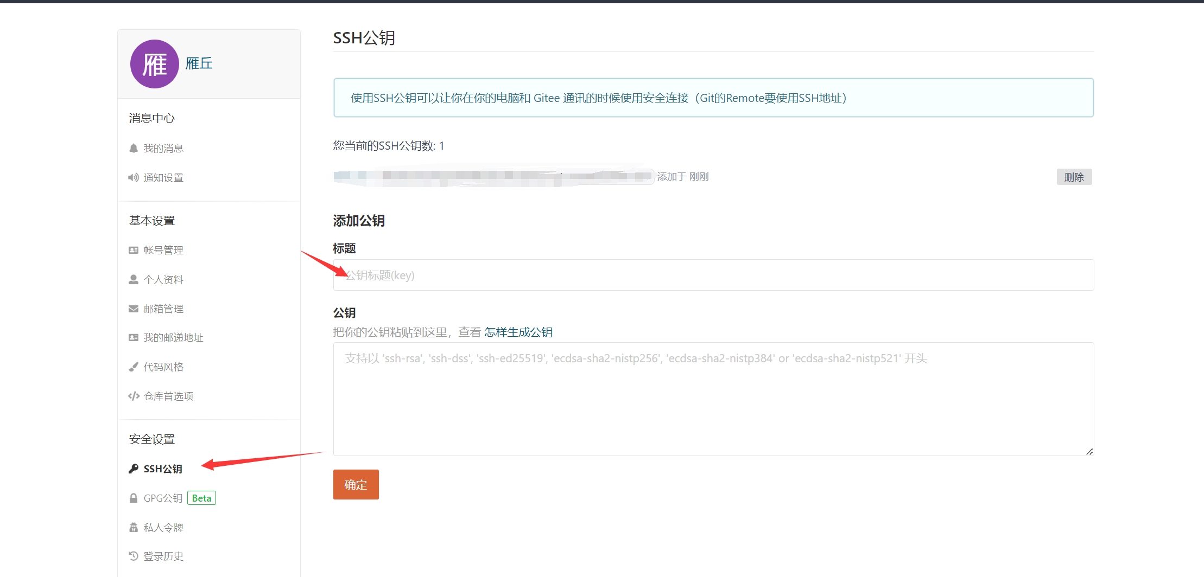Open GPG公钥 page
Image resolution: width=1204 pixels, height=577 pixels.
tap(163, 498)
